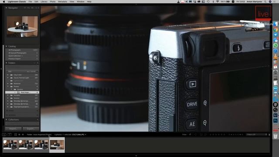Open Lightroom icon in the Dock

pyautogui.click(x=276, y=115)
